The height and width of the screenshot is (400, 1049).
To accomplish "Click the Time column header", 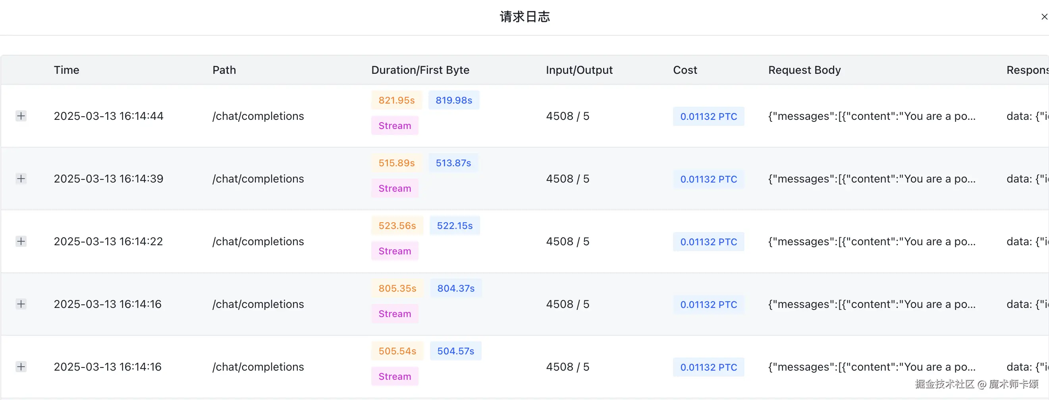I will tap(66, 70).
